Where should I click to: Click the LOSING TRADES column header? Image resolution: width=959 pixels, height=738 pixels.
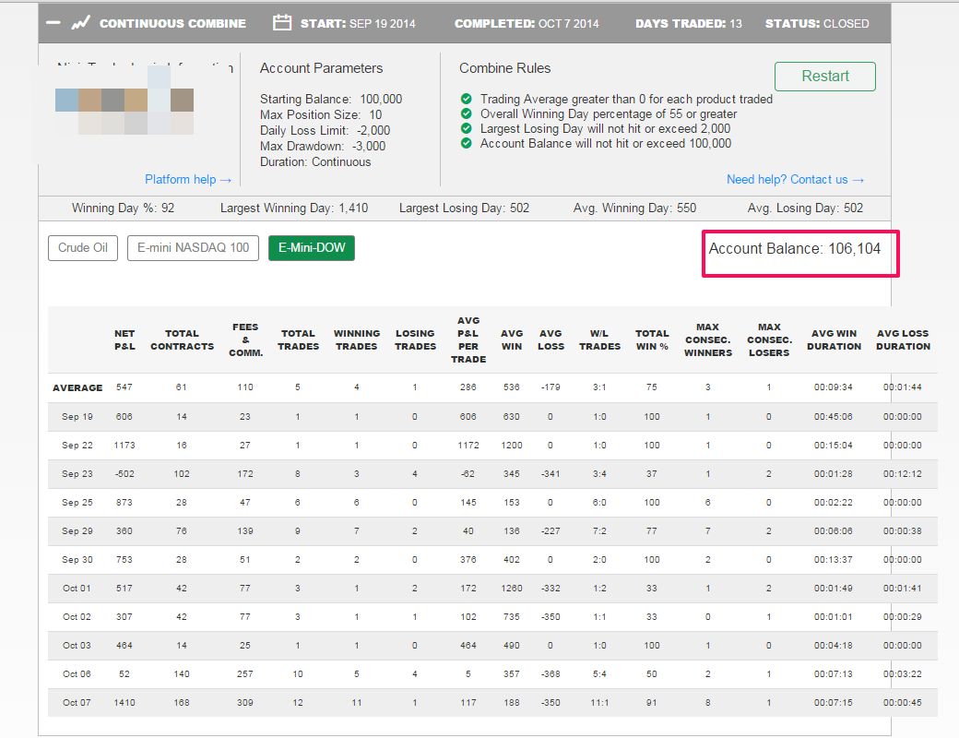415,339
